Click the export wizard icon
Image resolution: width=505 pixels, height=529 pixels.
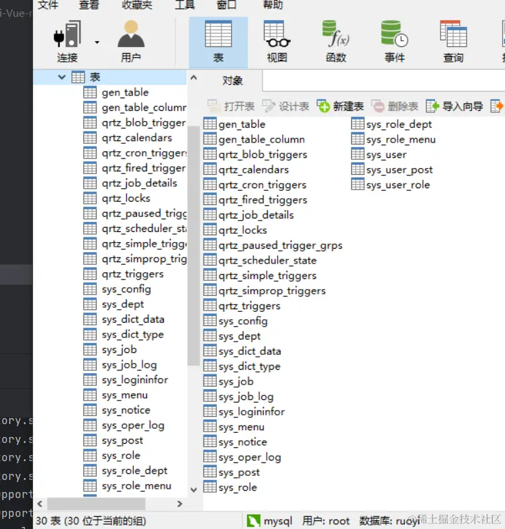[x=497, y=106]
